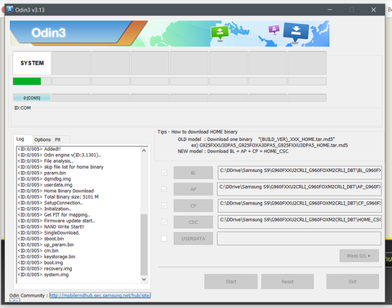The width and height of the screenshot is (392, 308).
Task: Click the CSC file path field
Action: [300, 222]
